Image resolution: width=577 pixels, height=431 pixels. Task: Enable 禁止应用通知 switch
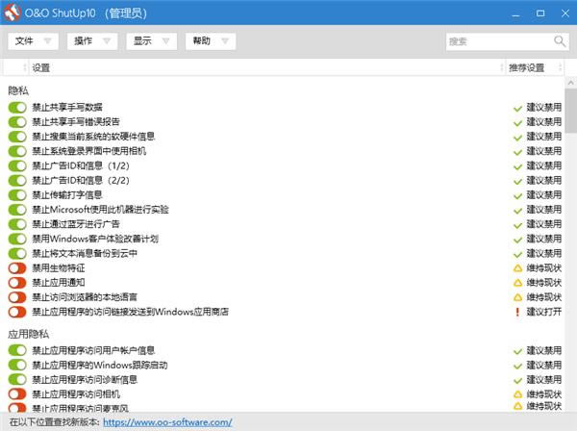(x=17, y=283)
